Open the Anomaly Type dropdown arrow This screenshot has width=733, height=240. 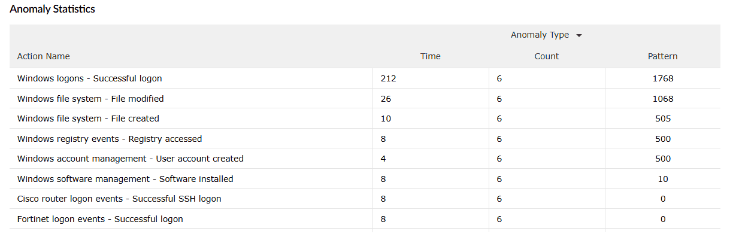coord(579,35)
